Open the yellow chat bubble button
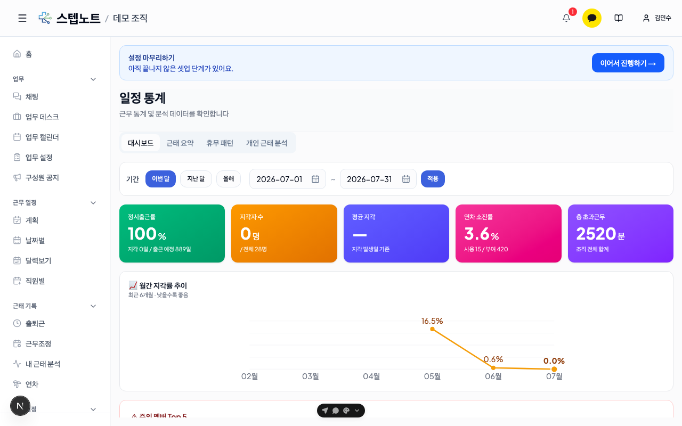The height and width of the screenshot is (426, 682). (592, 18)
